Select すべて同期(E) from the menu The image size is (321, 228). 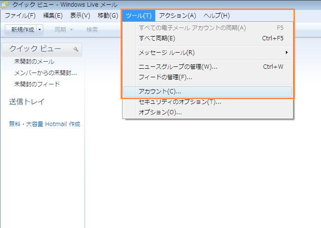tap(157, 38)
